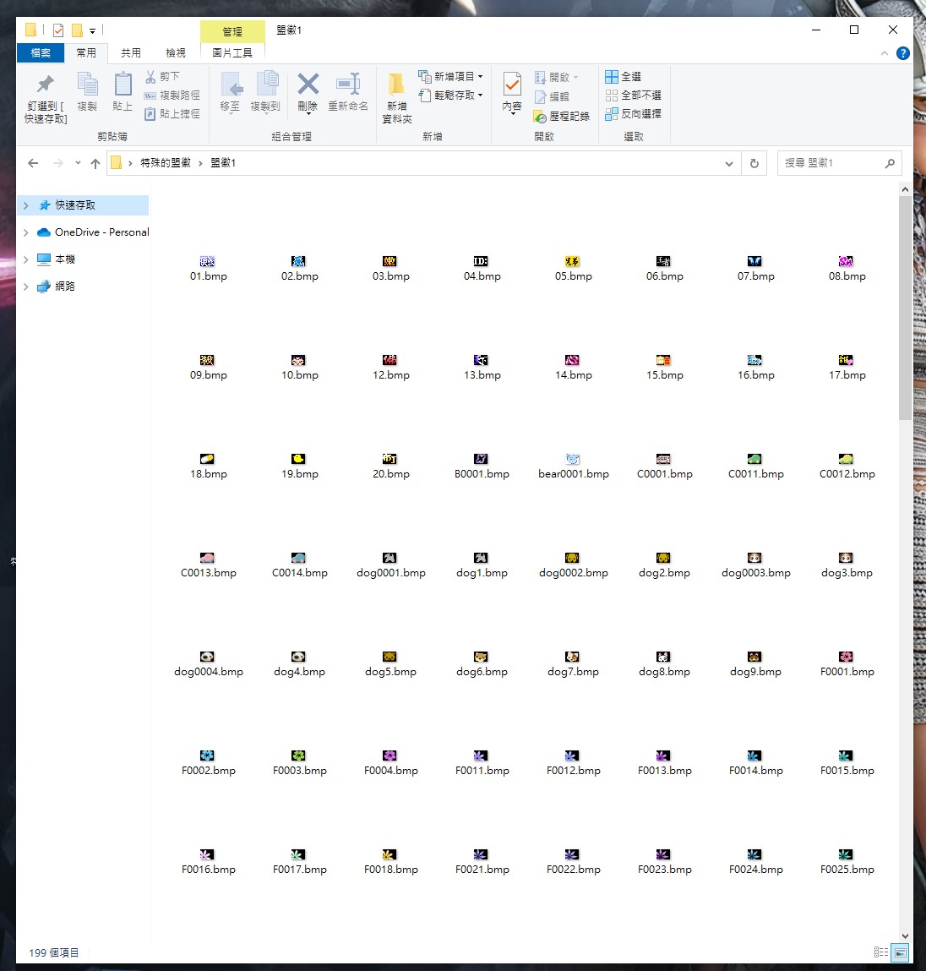
Task: Collapse the ribbon chevron
Action: tap(885, 53)
